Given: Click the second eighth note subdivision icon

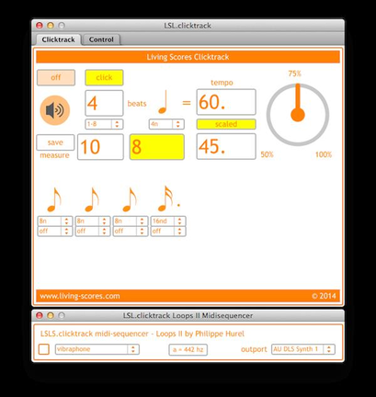Looking at the screenshot, I should (x=92, y=199).
